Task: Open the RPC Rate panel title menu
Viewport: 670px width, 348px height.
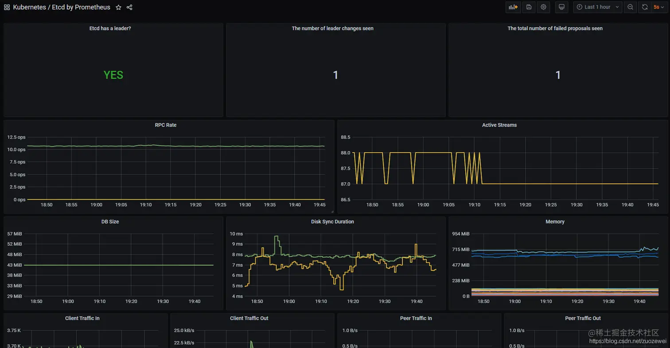Action: point(166,125)
